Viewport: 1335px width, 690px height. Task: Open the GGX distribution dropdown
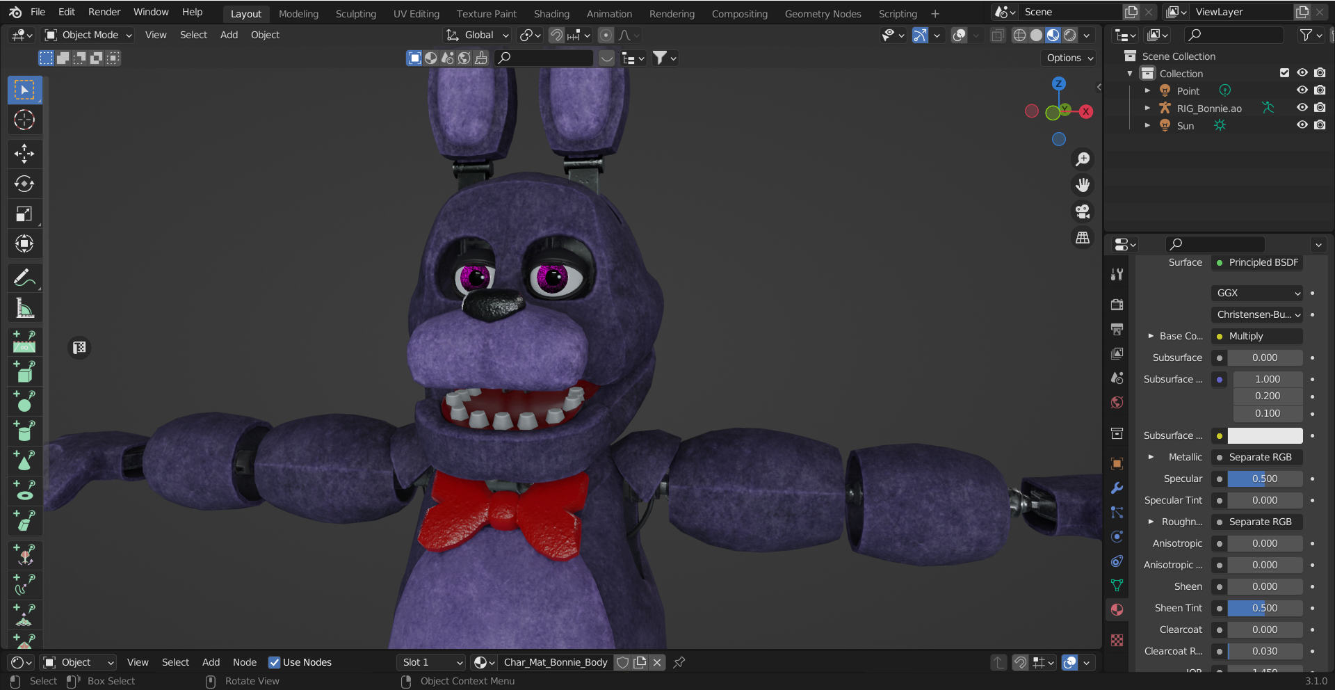click(1257, 294)
